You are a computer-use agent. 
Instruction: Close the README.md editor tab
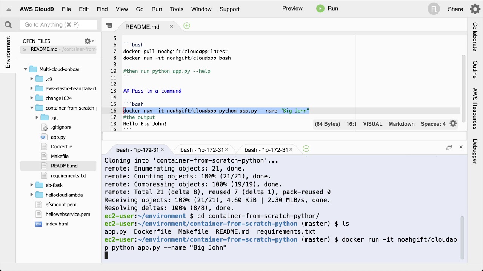[x=171, y=26]
